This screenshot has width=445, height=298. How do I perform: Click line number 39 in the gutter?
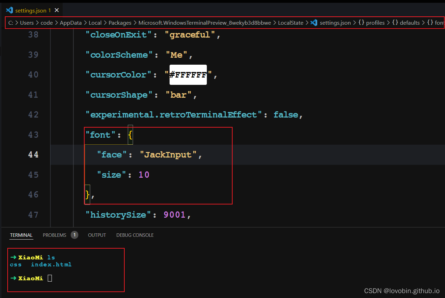[x=33, y=55]
